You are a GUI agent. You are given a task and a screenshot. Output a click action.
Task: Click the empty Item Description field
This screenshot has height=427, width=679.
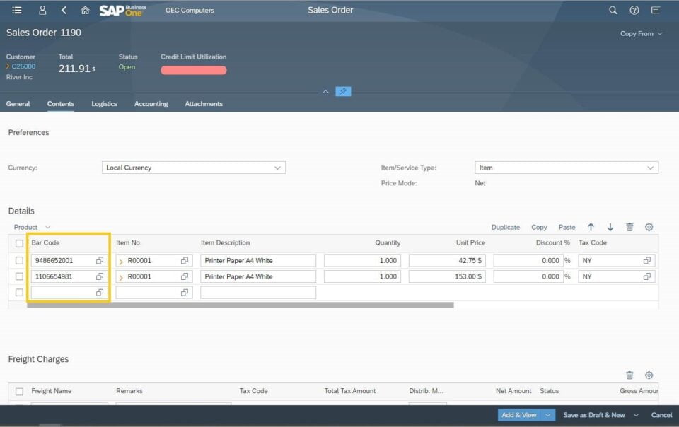tap(258, 293)
